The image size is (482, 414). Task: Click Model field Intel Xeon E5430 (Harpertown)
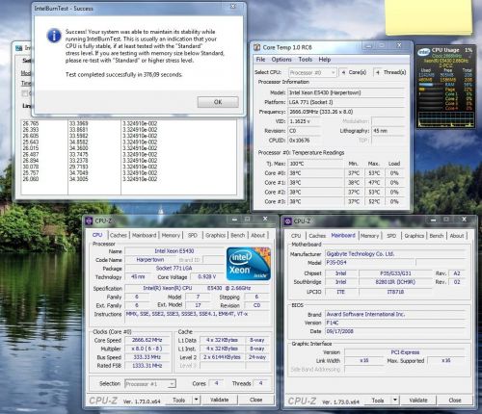pos(346,92)
